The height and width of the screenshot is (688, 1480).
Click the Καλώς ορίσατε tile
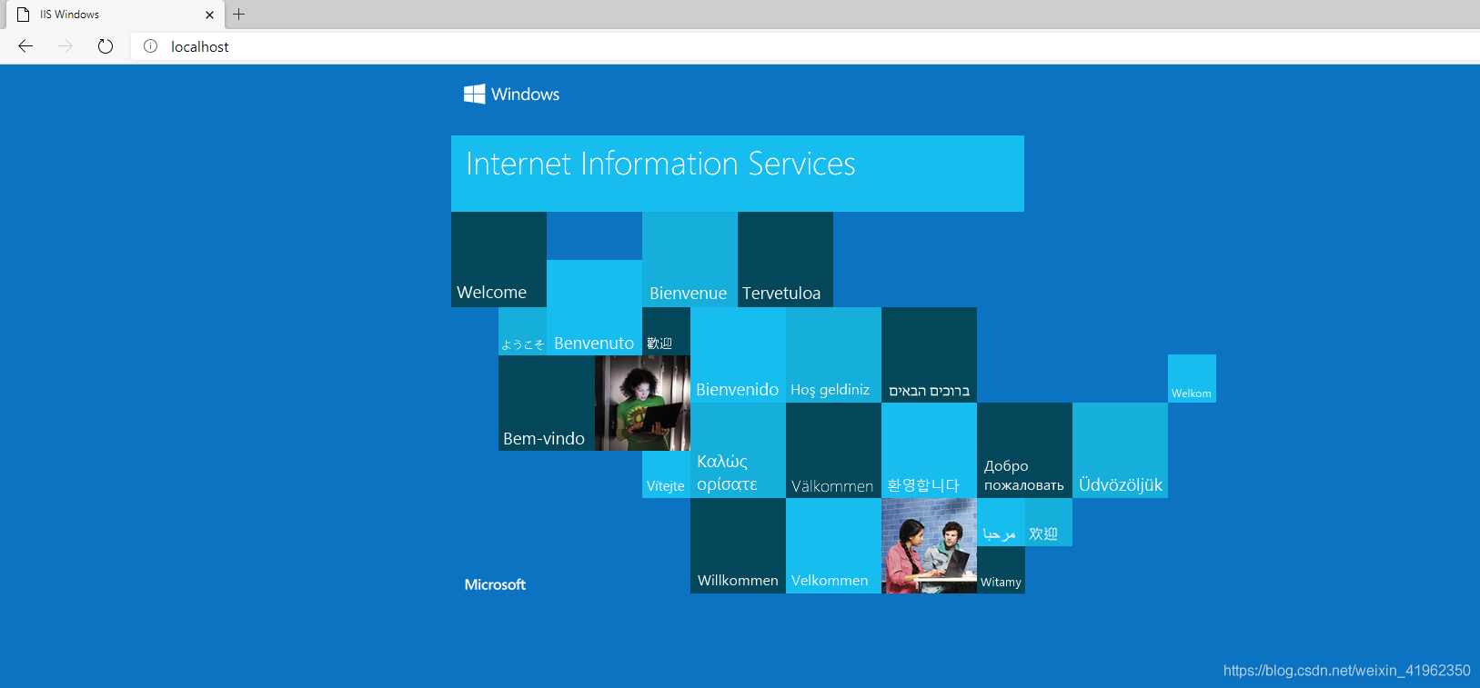click(738, 450)
